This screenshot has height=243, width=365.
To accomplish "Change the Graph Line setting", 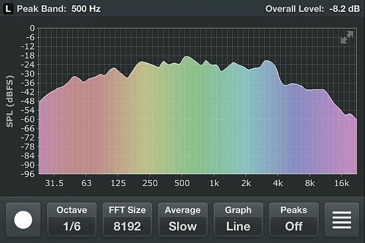I will coord(238,220).
